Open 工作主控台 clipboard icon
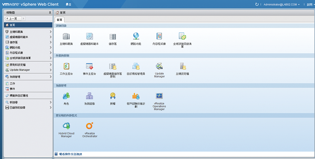 [x=66, y=66]
